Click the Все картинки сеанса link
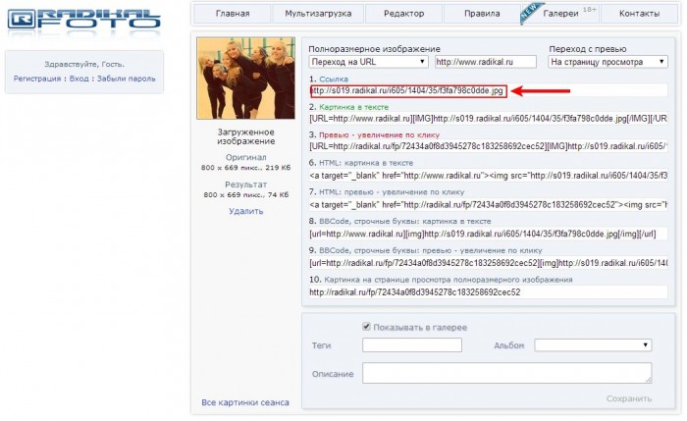Image resolution: width=687 pixels, height=421 pixels. (245, 402)
